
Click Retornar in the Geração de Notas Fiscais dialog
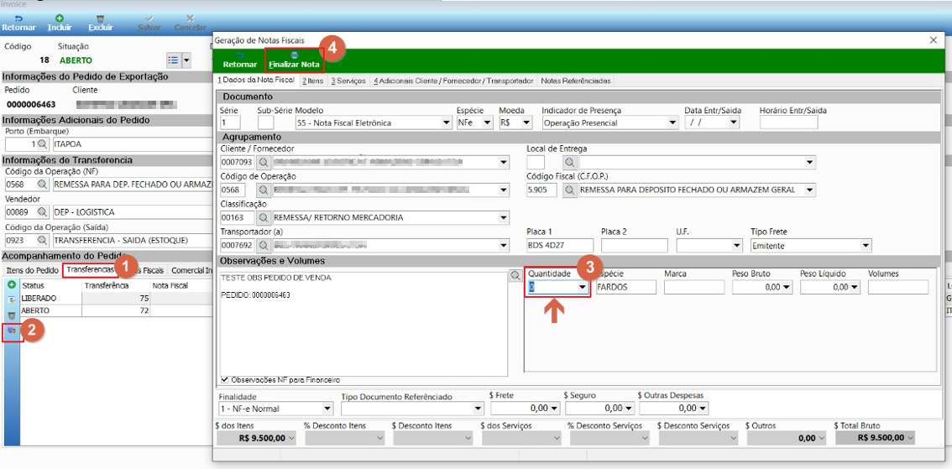[240, 60]
